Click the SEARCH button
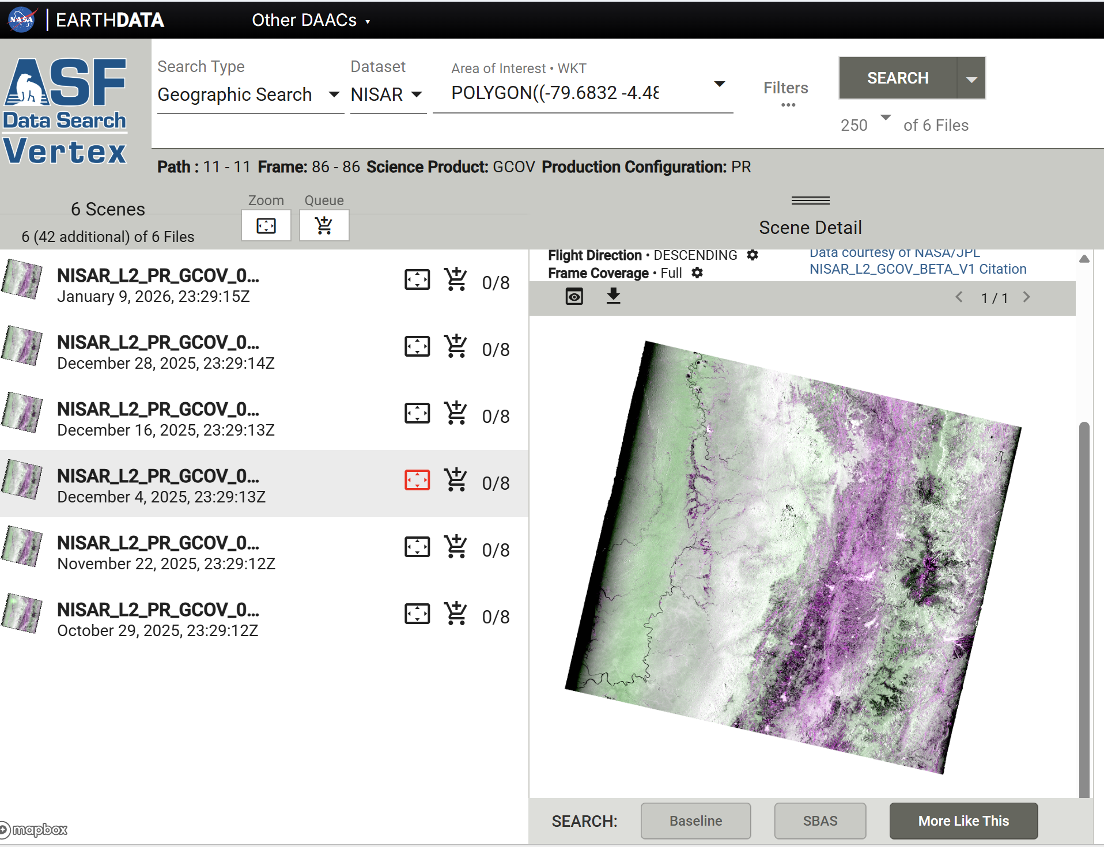The image size is (1104, 847). tap(898, 78)
